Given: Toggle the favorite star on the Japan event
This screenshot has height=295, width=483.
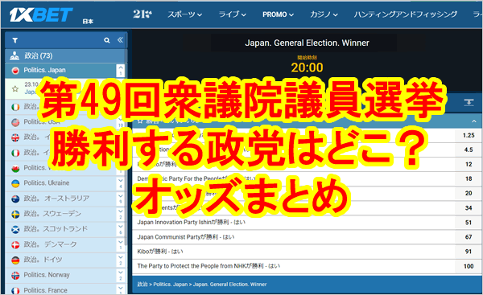Looking at the screenshot, I should (x=14, y=89).
